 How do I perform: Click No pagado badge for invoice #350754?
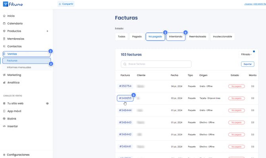coord(237,86)
